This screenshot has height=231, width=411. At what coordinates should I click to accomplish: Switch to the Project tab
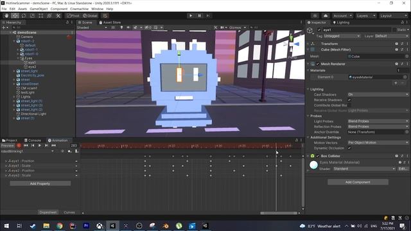click(x=10, y=141)
